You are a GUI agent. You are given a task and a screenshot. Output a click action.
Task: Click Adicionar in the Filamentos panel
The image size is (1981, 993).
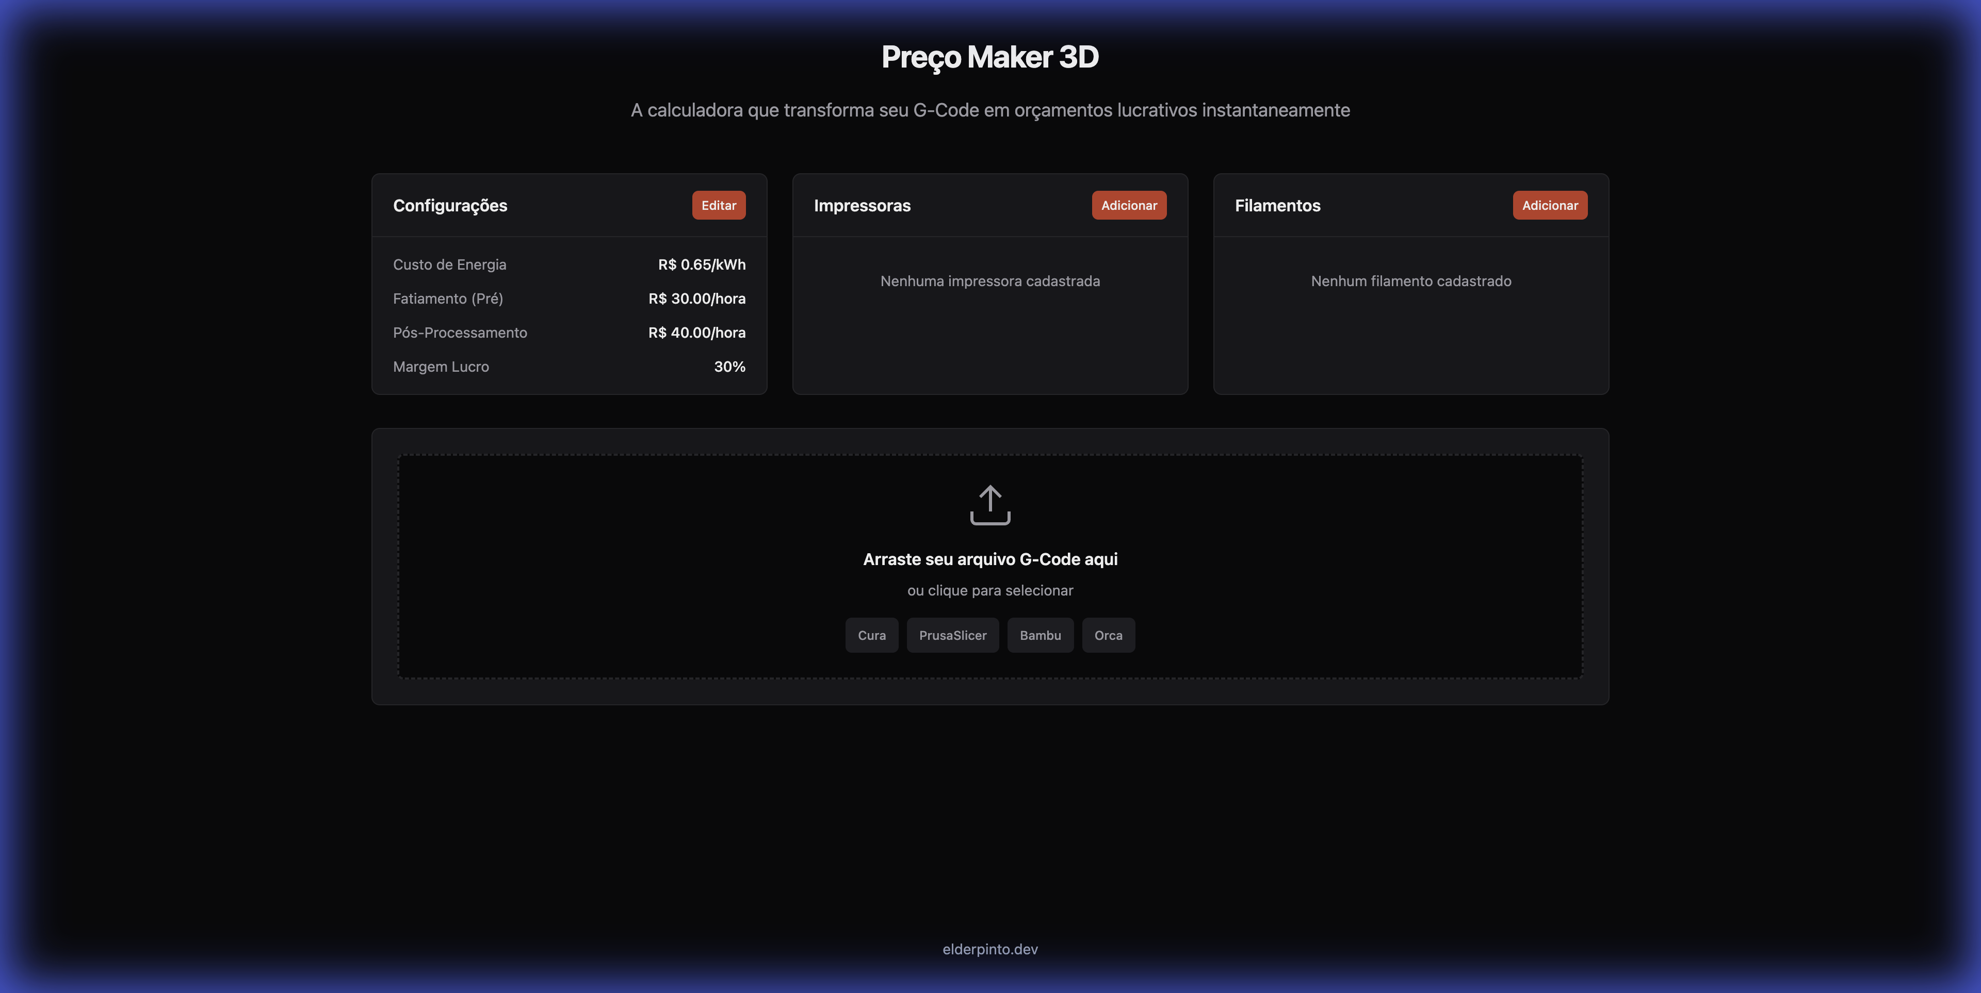1550,205
